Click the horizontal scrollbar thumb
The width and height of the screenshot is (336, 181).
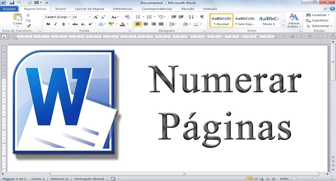[185, 174]
